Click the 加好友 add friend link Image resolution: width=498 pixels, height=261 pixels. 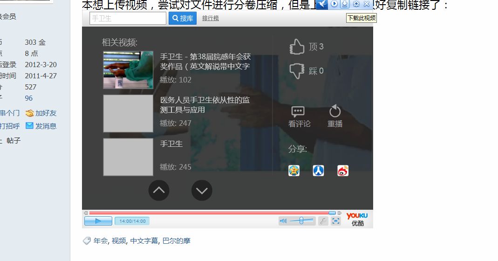41,113
